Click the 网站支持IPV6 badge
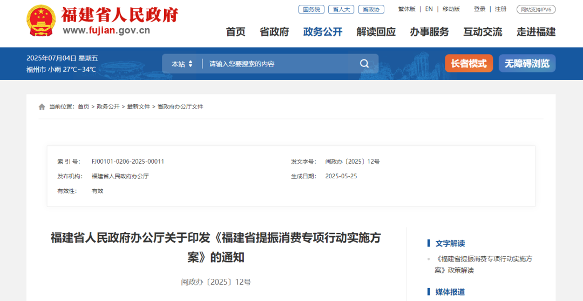Image resolution: width=583 pixels, height=301 pixels. pyautogui.click(x=536, y=9)
